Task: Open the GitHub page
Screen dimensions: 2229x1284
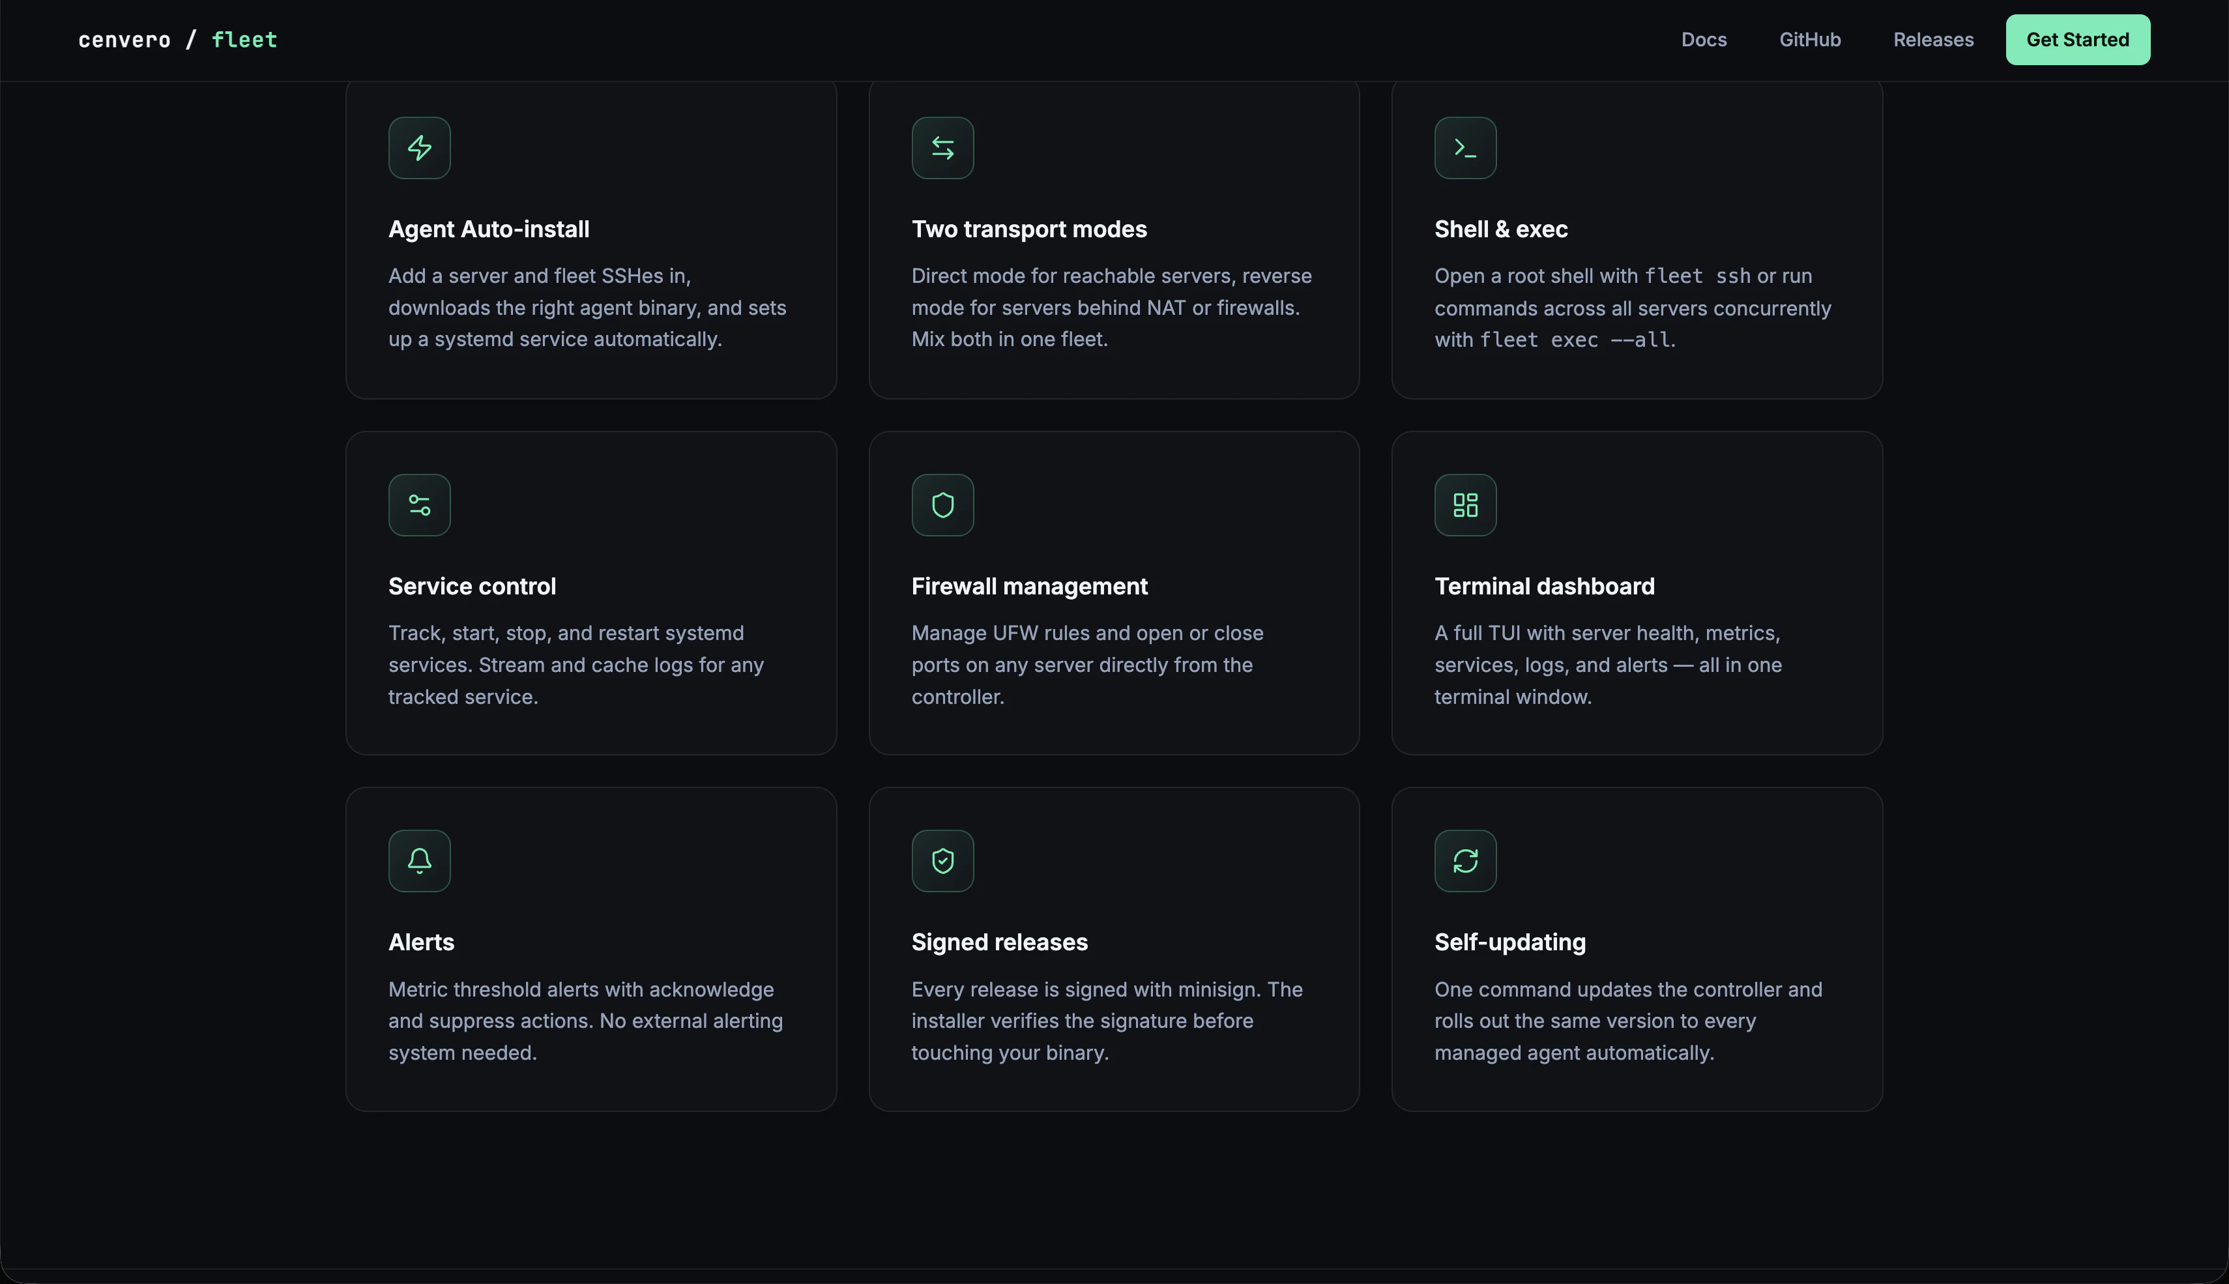Action: coord(1809,39)
